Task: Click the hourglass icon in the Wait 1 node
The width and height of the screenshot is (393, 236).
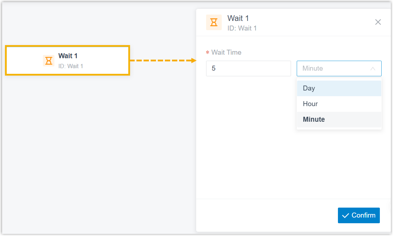Action: click(49, 61)
